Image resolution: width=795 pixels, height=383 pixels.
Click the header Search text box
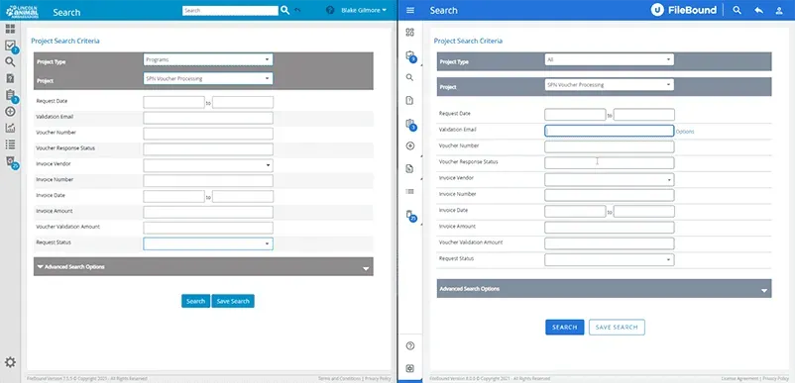point(230,10)
